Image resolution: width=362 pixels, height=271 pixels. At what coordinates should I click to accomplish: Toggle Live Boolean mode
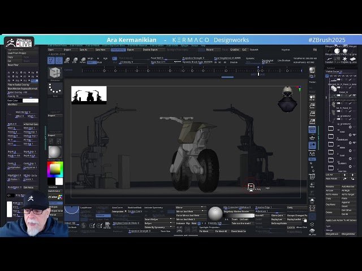tap(284, 60)
